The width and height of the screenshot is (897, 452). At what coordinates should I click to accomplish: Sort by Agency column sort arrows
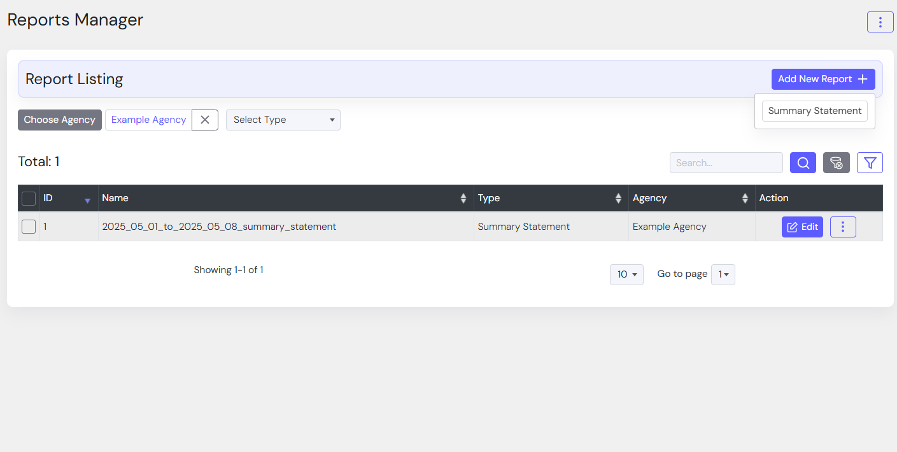pos(745,199)
